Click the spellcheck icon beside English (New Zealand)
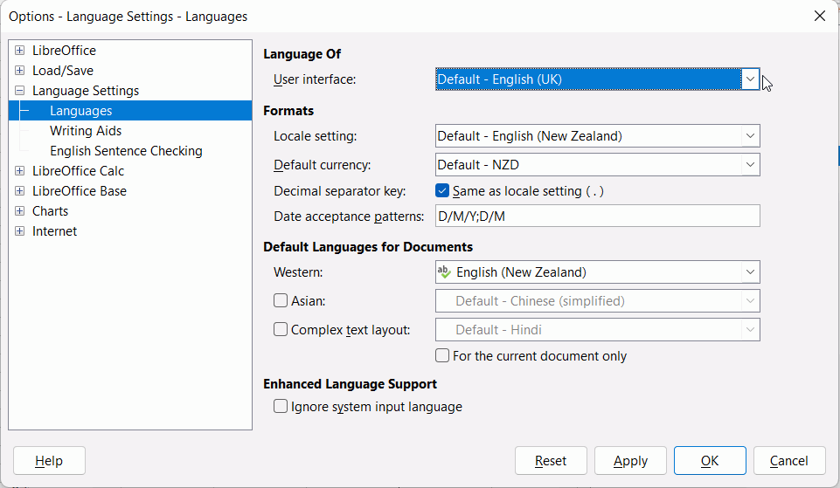840x488 pixels. click(444, 271)
